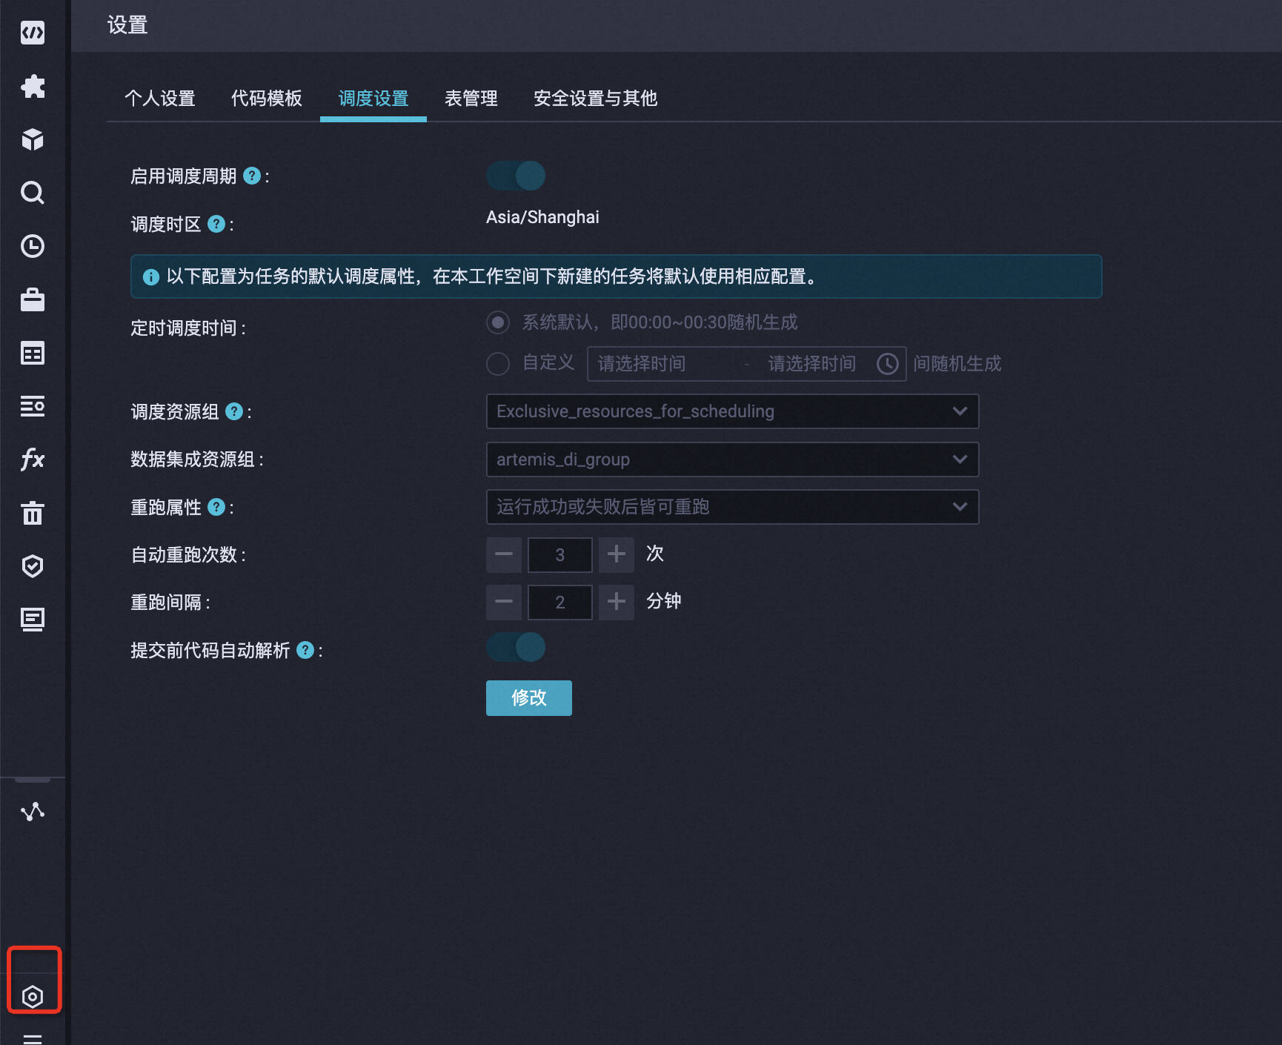Open the fx functions icon in sidebar
This screenshot has width=1282, height=1045.
click(x=33, y=460)
